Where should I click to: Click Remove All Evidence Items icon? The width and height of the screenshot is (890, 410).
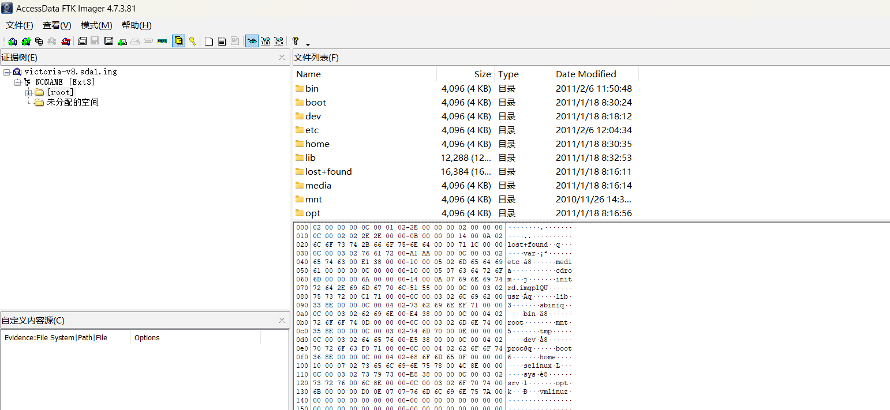(x=66, y=42)
